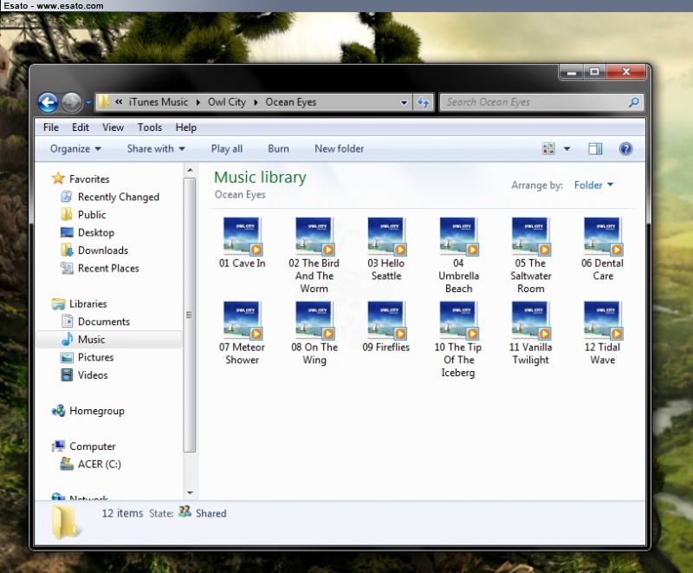Open Pictures library

click(95, 357)
